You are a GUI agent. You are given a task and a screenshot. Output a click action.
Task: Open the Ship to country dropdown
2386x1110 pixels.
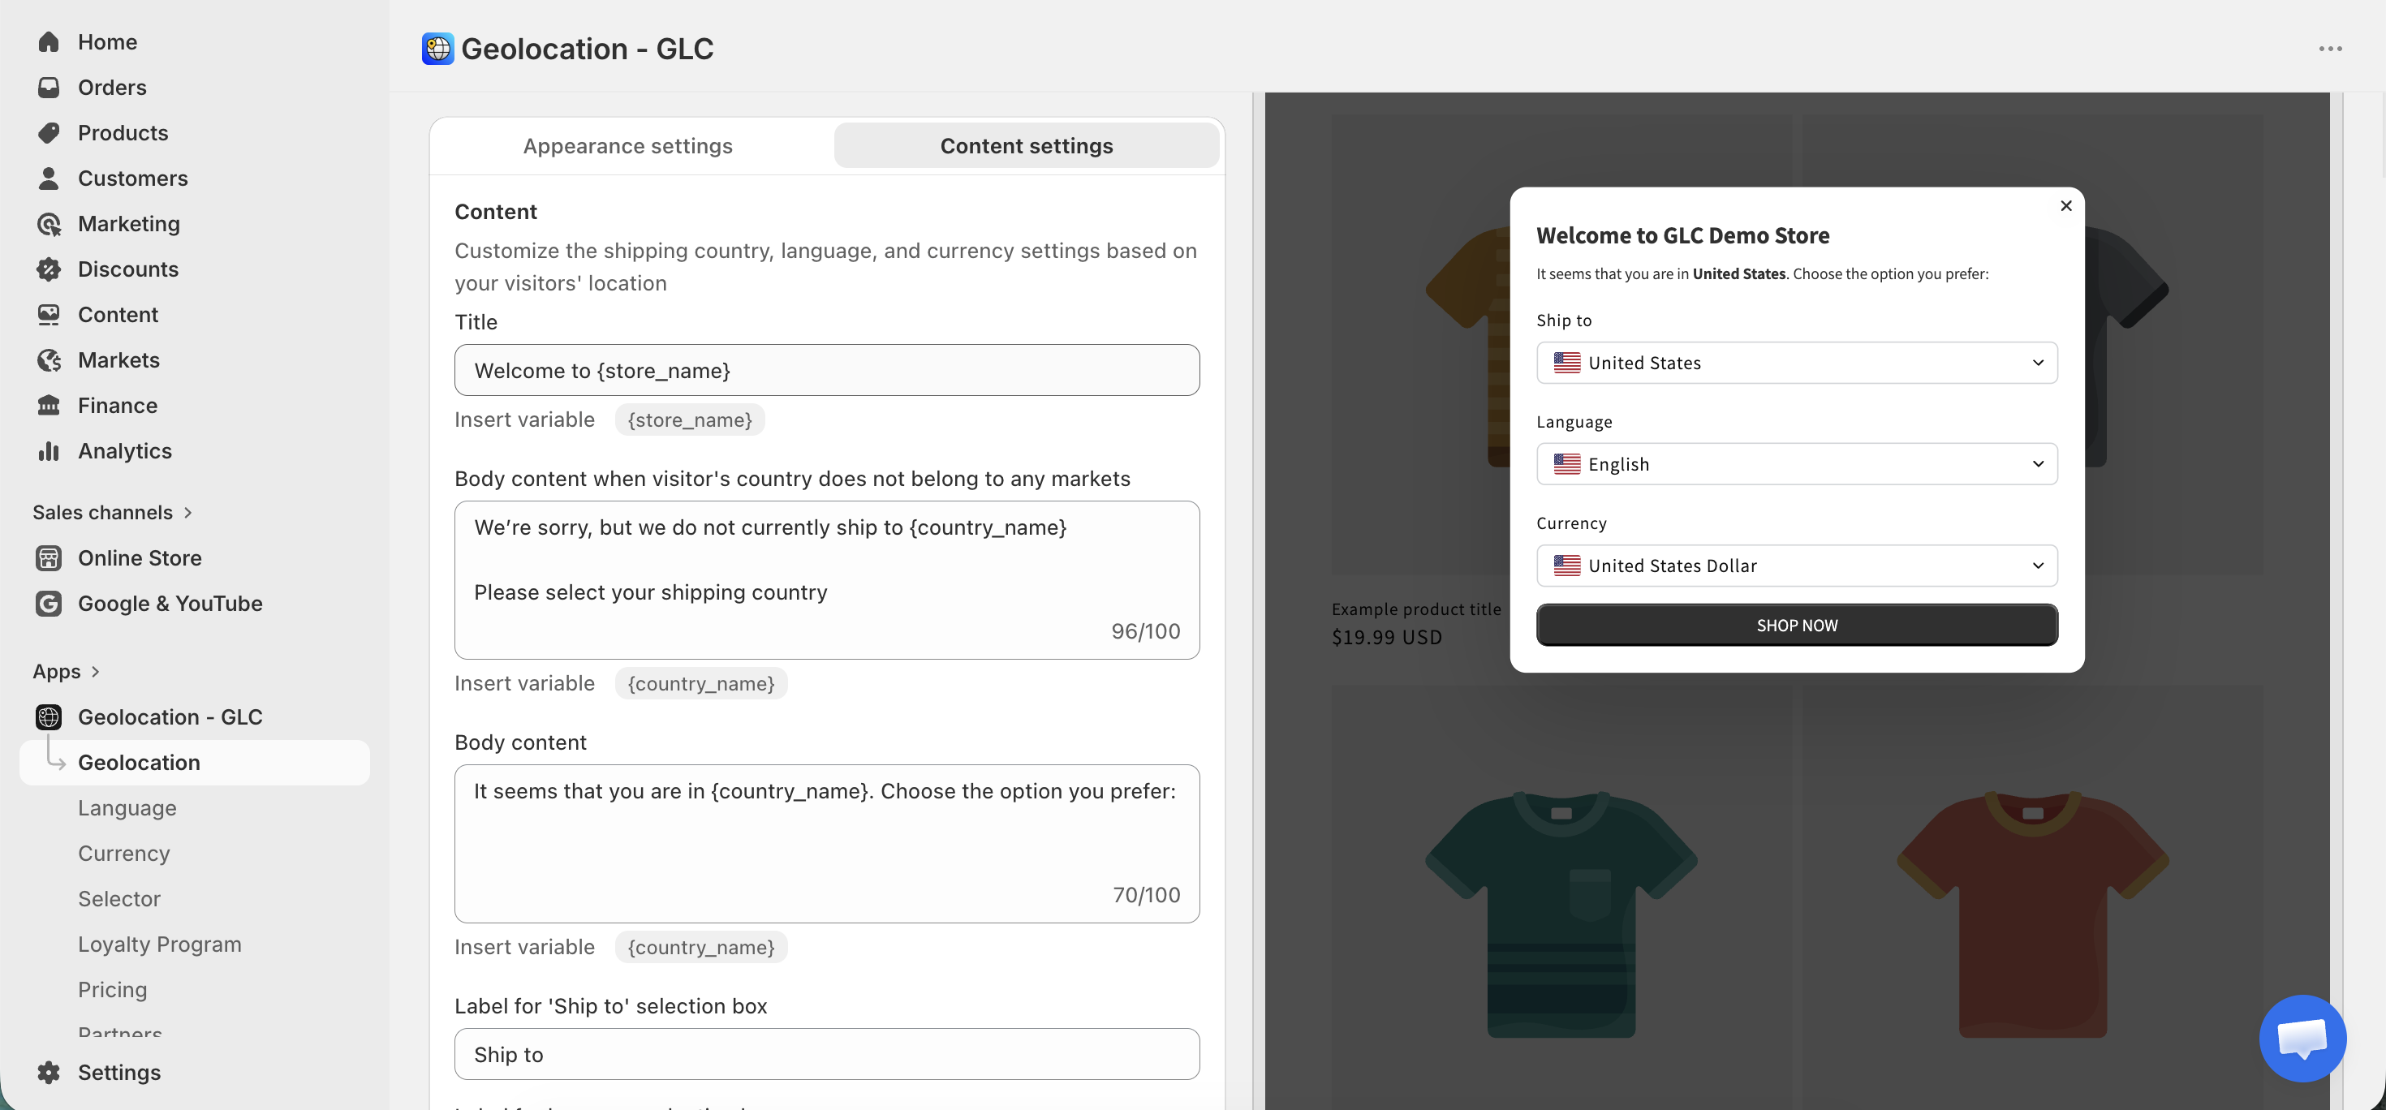(x=1797, y=362)
